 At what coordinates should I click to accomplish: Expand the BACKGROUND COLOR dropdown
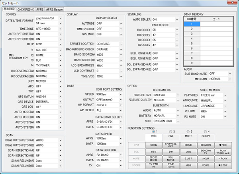point(108,49)
